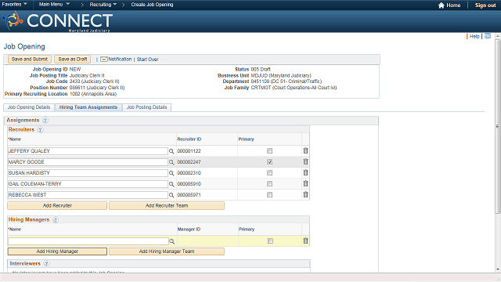
Task: Open lookup for JEFFERY QUALEY recruiter name
Action: click(x=171, y=151)
